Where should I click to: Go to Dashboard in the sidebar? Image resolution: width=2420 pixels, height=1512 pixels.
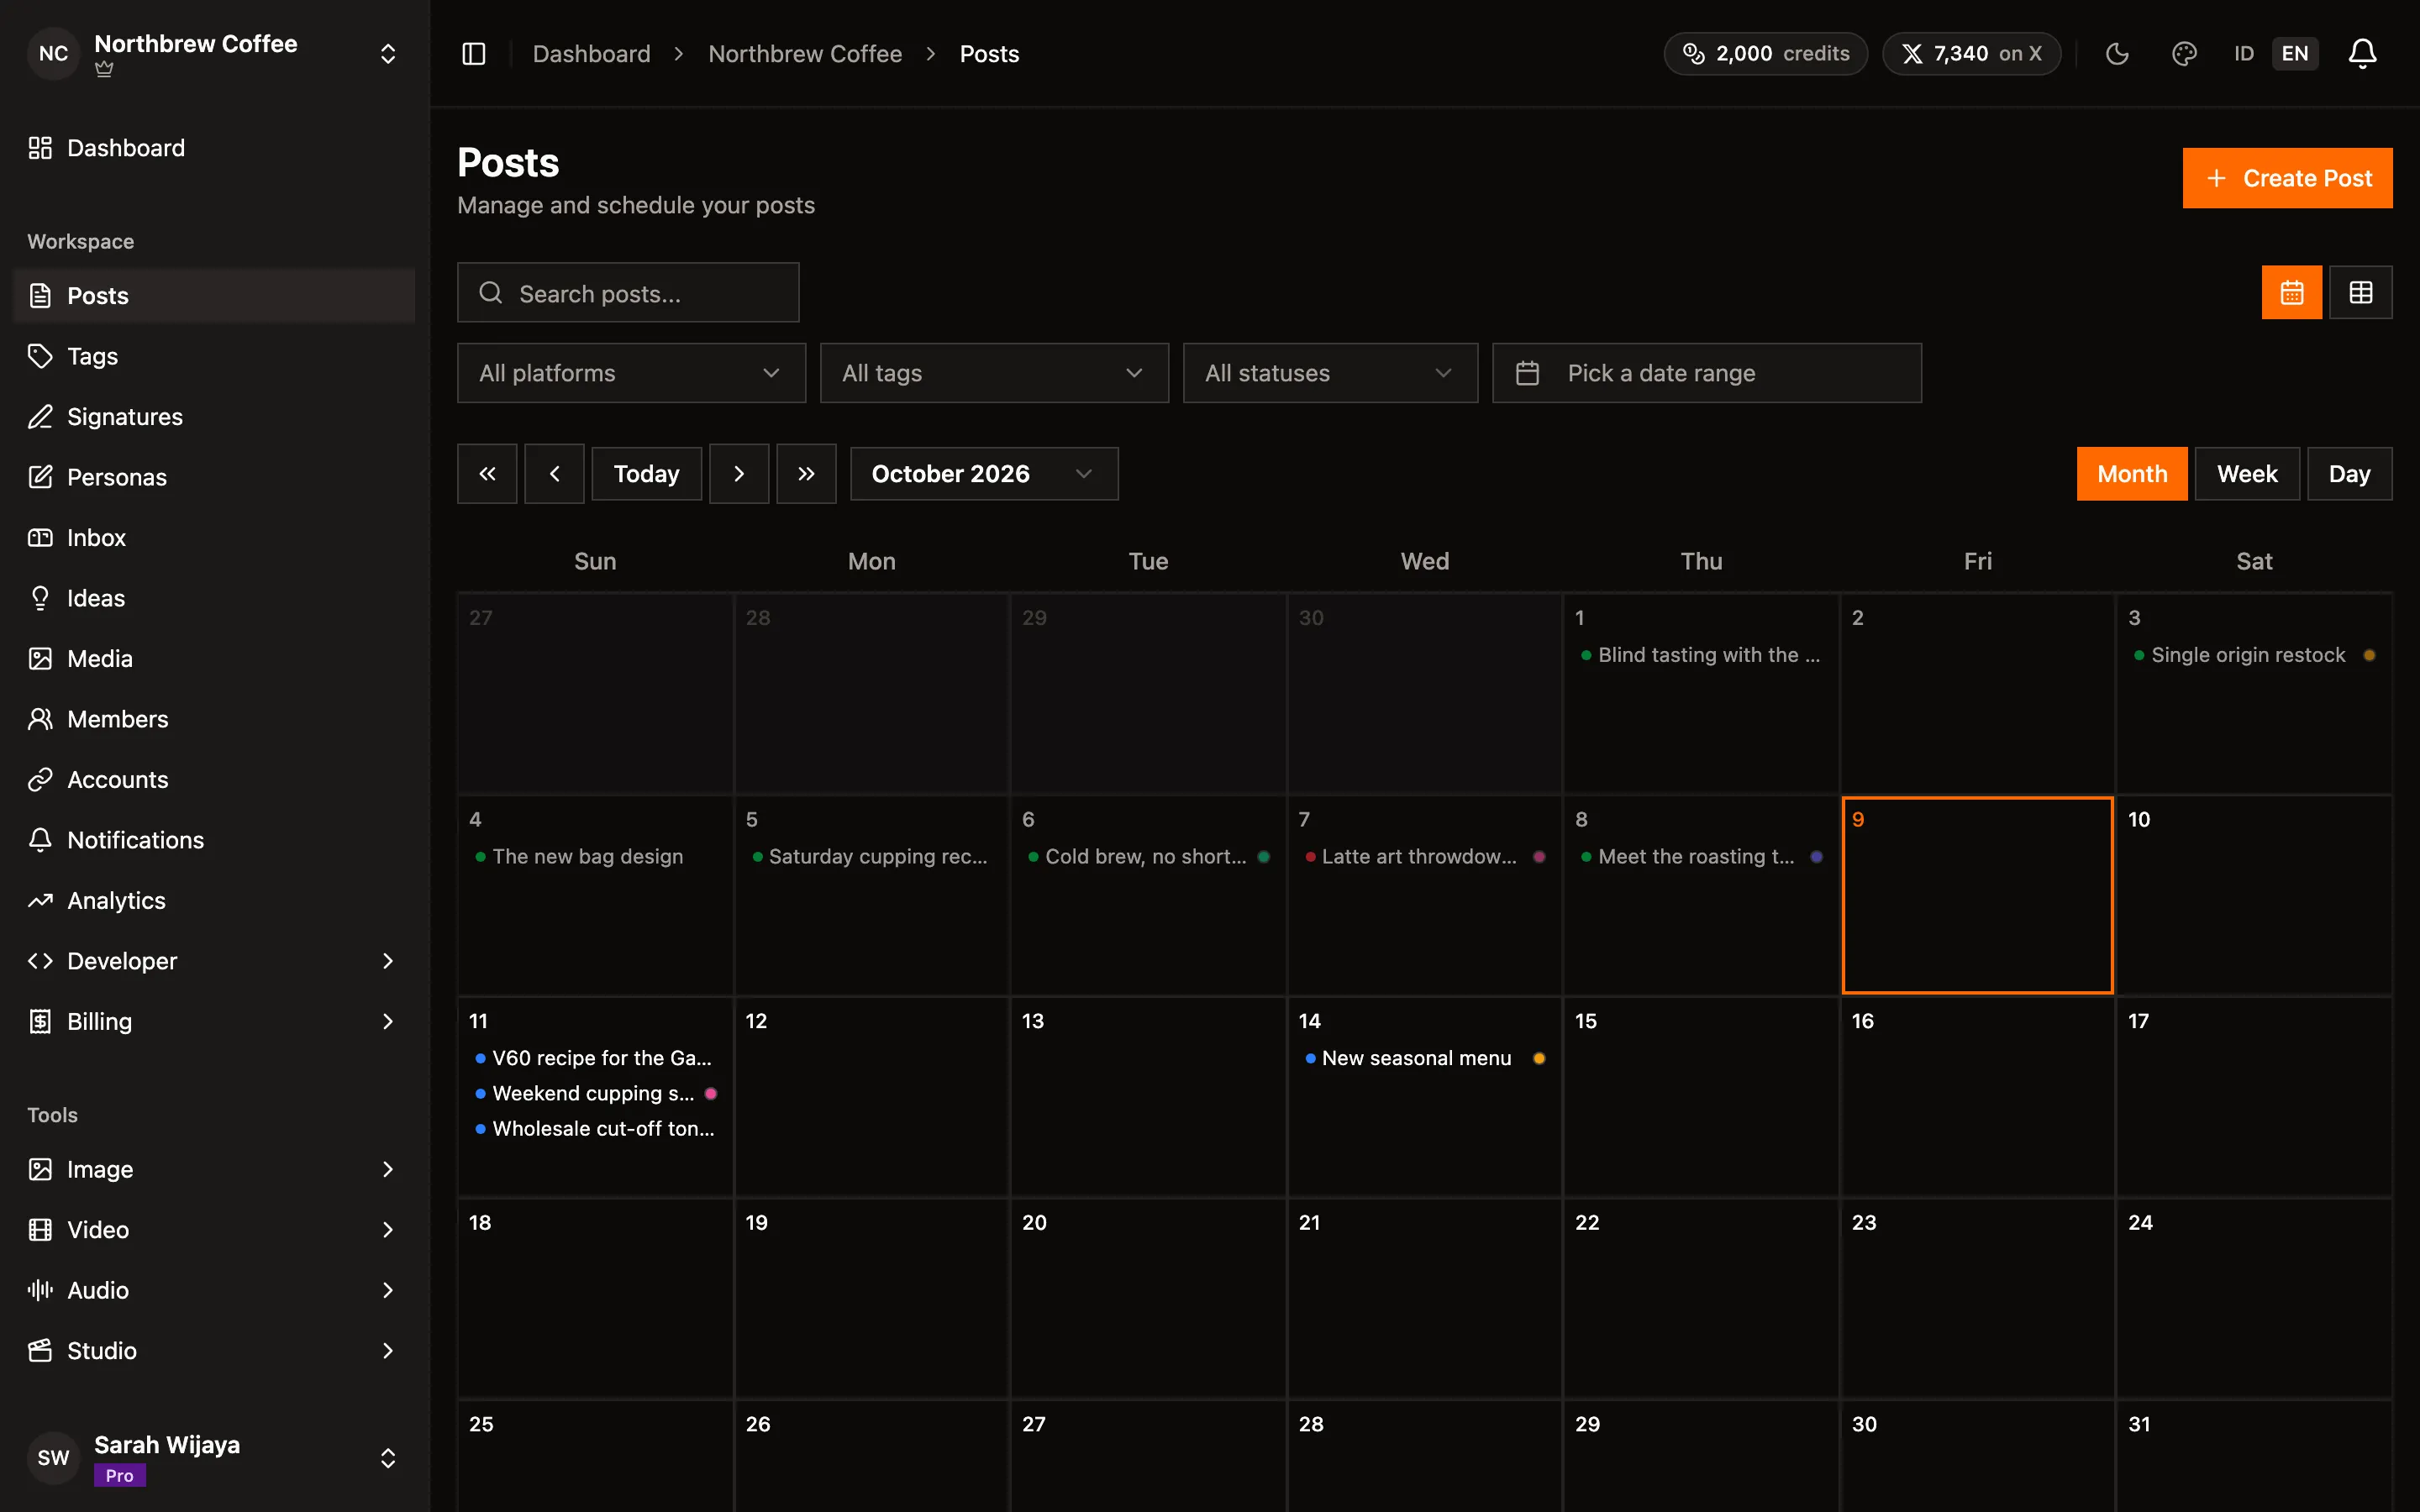tap(214, 148)
